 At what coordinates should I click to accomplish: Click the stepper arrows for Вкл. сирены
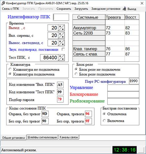tap(61, 35)
